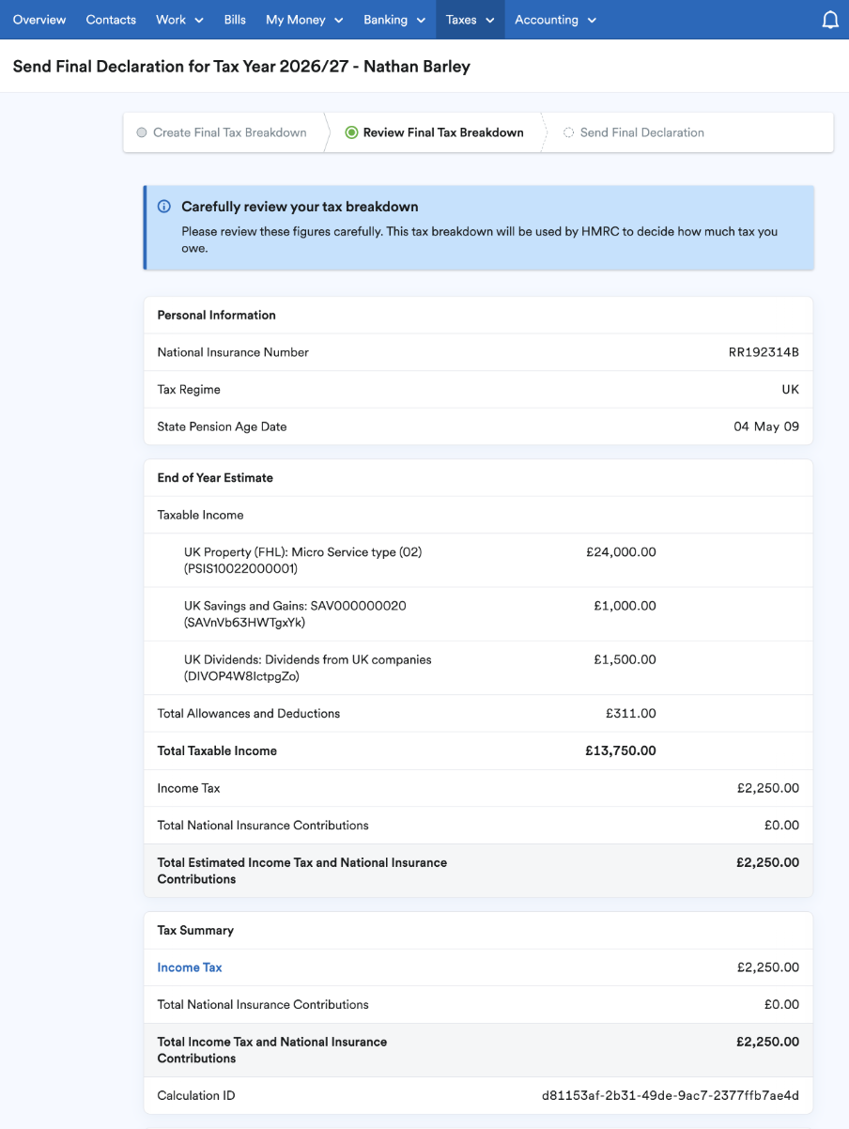Image resolution: width=849 pixels, height=1129 pixels.
Task: Select the Create Final Tax Breakdown step indicator
Action: pyautogui.click(x=142, y=132)
